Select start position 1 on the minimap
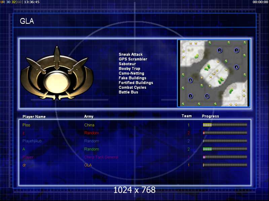This screenshot has width=269, height=201. [x=190, y=96]
